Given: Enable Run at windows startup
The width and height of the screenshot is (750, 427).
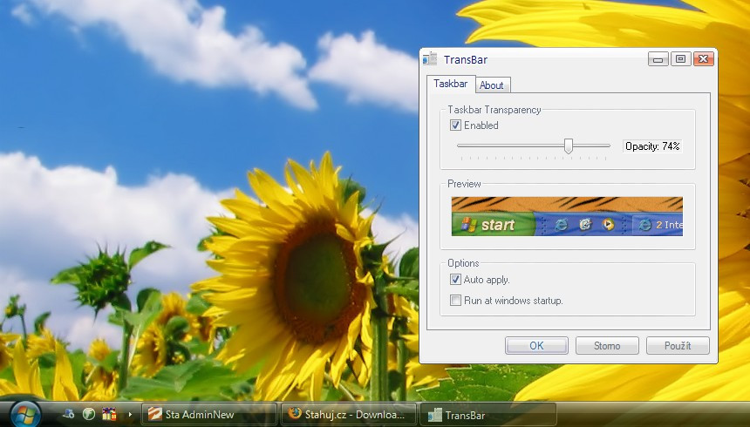Looking at the screenshot, I should 455,301.
